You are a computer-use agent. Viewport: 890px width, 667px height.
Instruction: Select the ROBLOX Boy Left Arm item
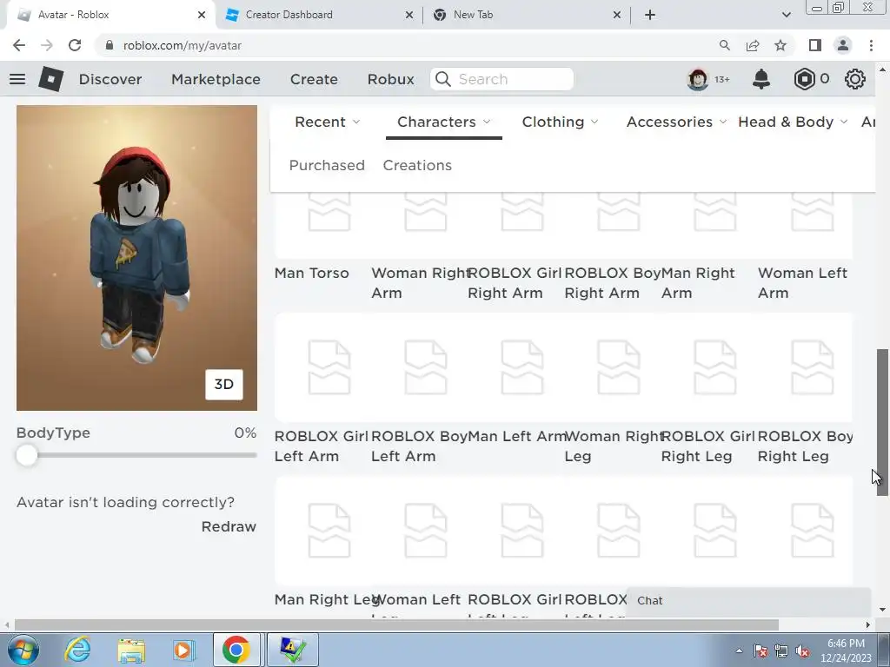[420, 392]
